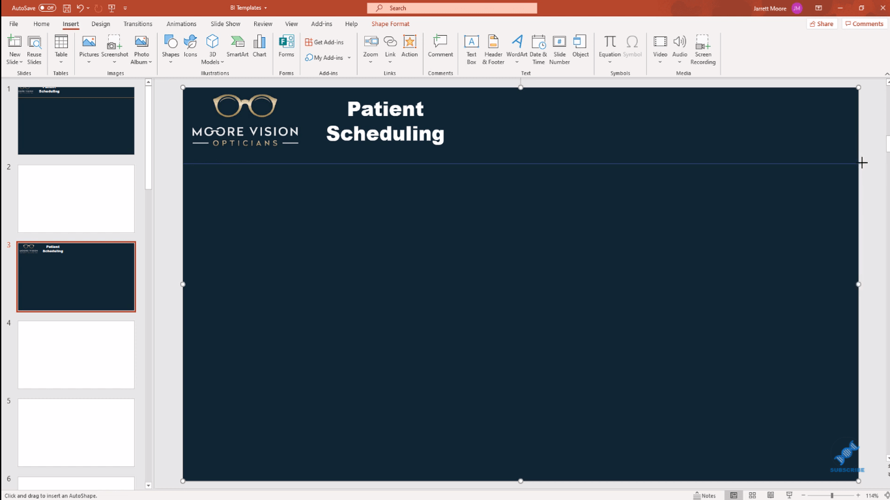The image size is (890, 500).
Task: Select slide 1 thumbnail
Action: click(76, 120)
